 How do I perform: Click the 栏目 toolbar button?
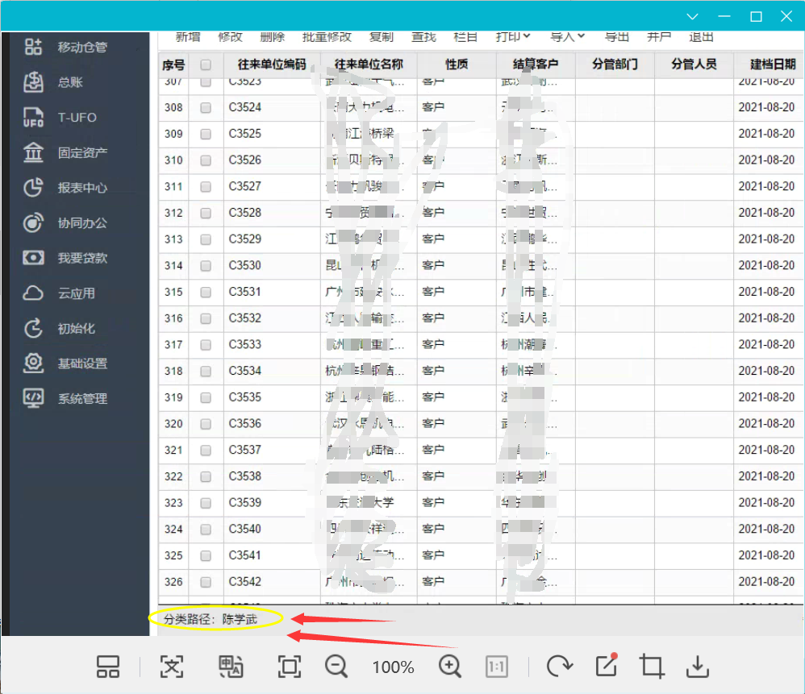pyautogui.click(x=465, y=36)
